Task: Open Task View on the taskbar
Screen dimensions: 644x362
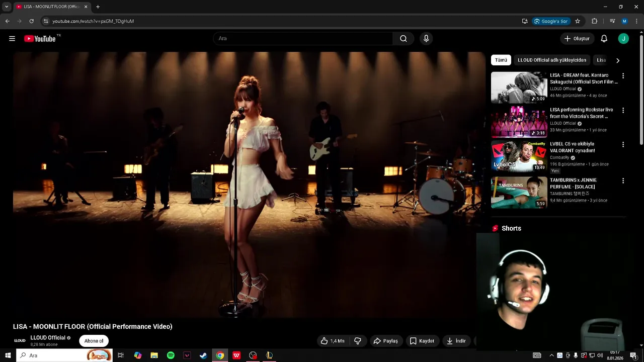Action: click(x=121, y=355)
